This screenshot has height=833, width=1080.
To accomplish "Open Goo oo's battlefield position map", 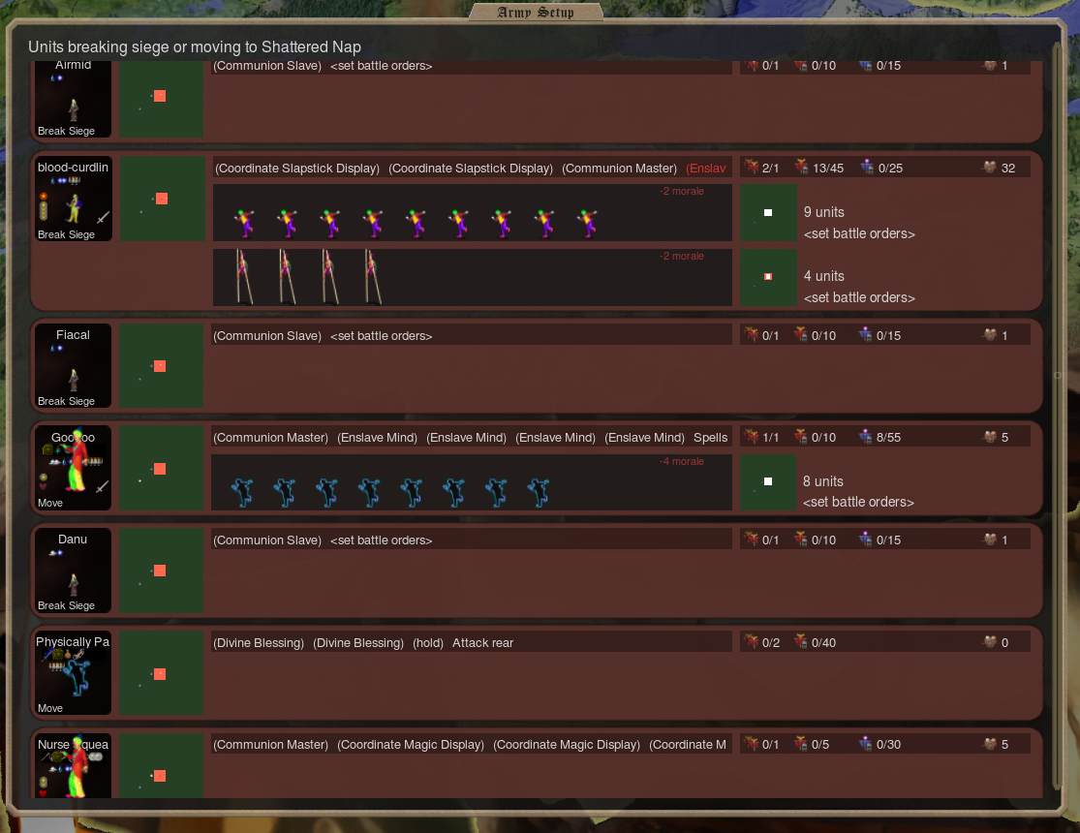I will point(161,468).
